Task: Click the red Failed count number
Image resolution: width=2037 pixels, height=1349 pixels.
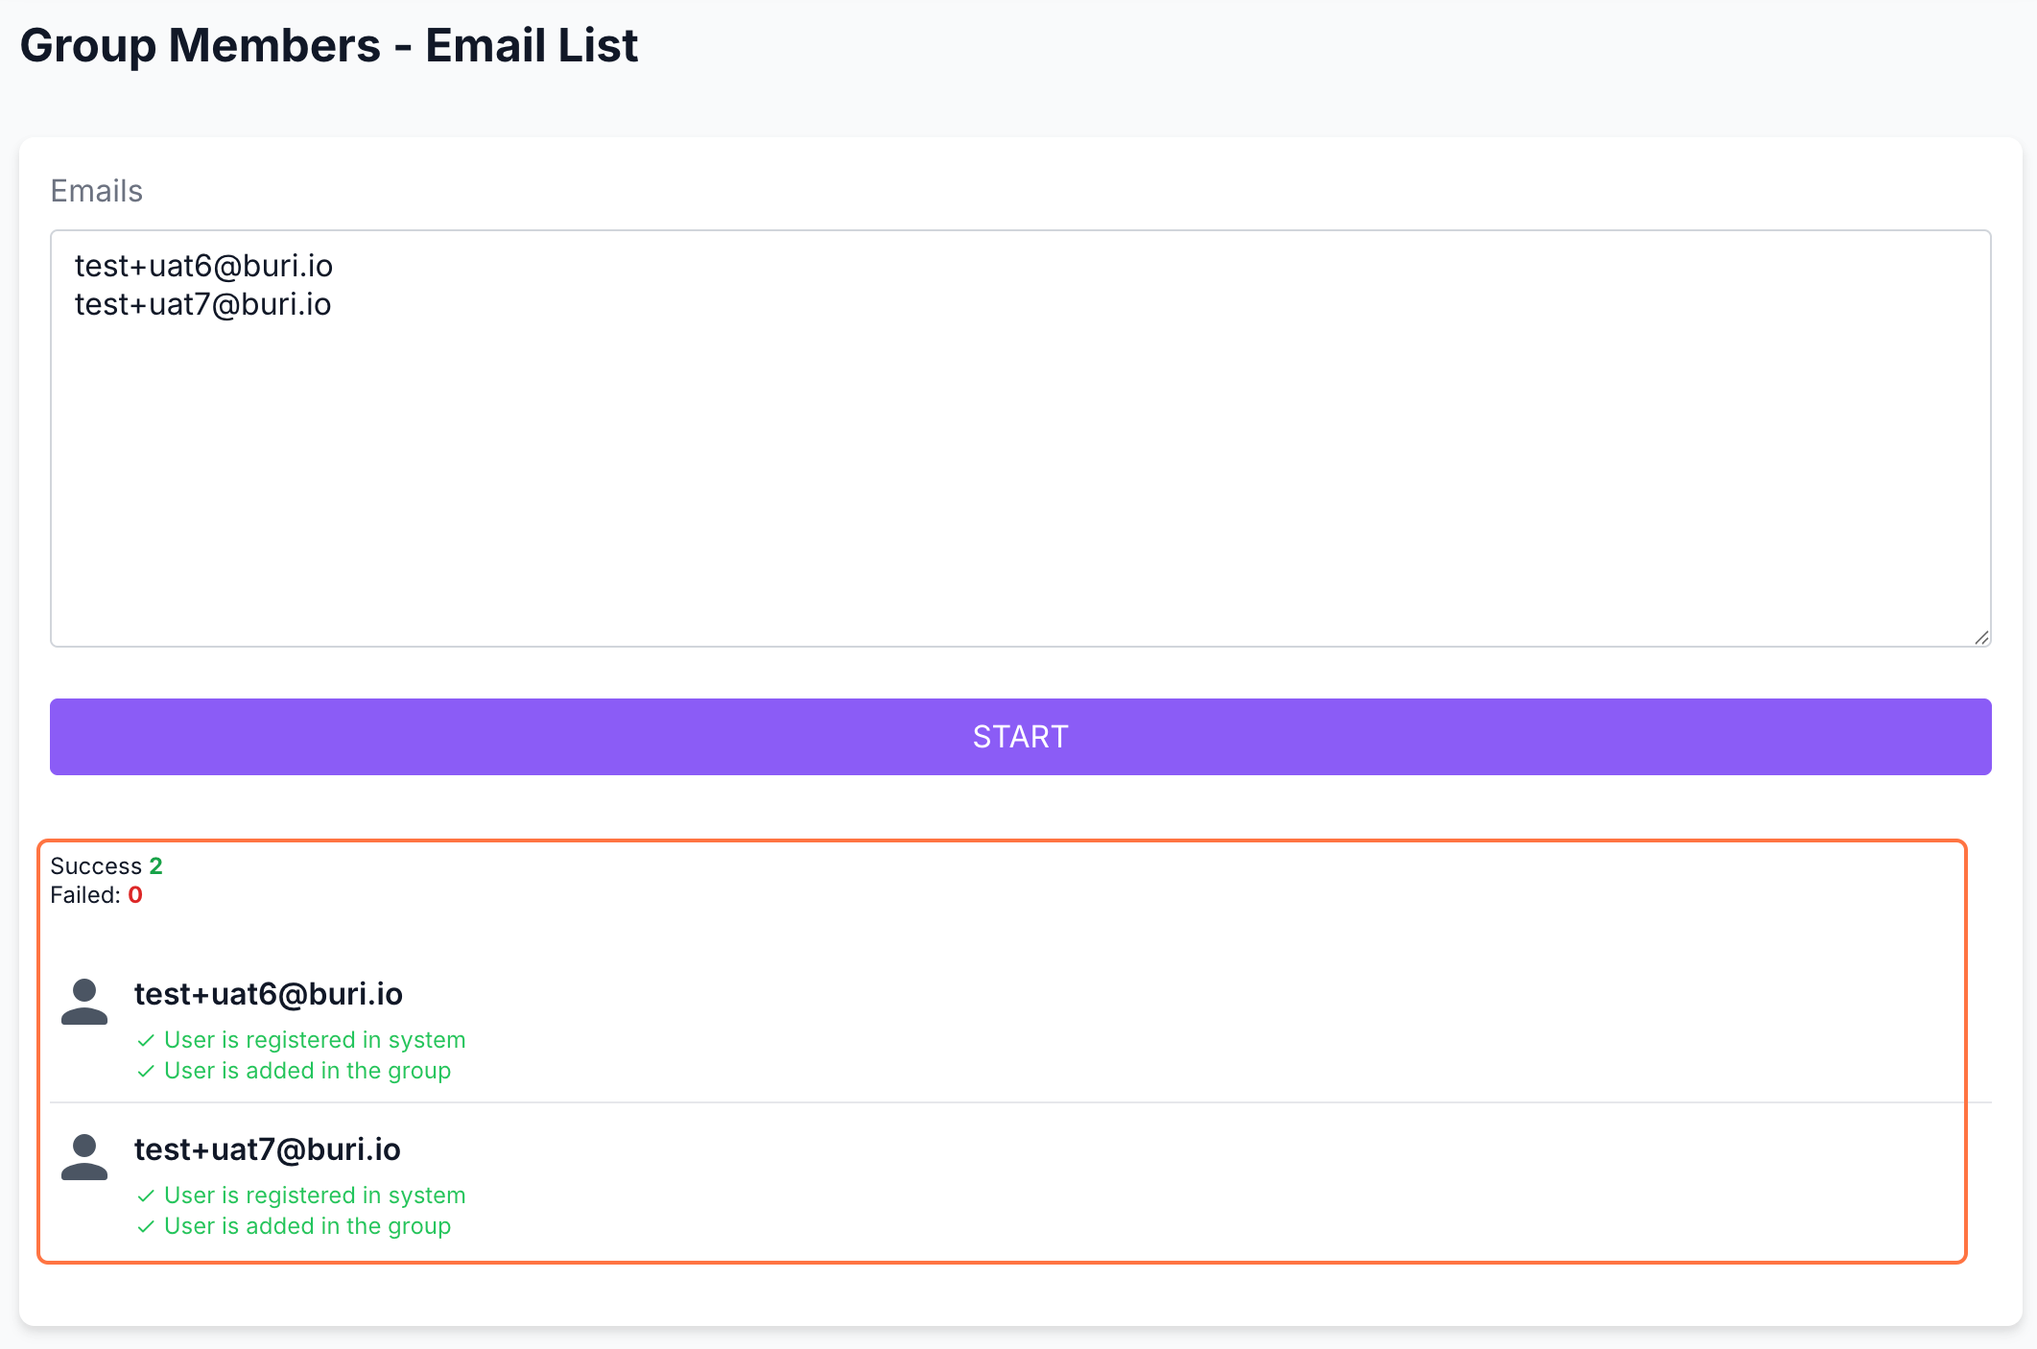Action: tap(135, 895)
